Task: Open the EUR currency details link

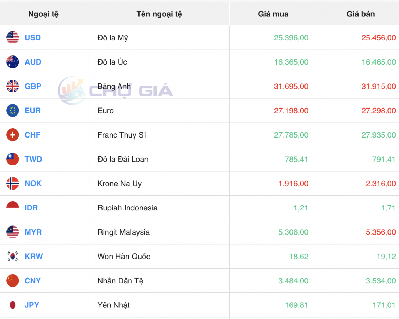Action: click(32, 111)
